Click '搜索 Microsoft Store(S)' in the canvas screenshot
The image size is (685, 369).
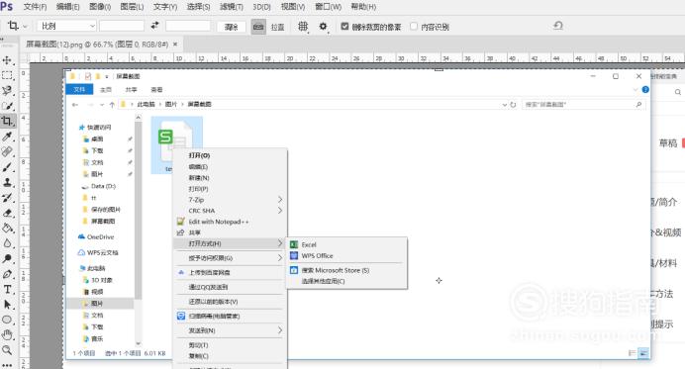336,270
